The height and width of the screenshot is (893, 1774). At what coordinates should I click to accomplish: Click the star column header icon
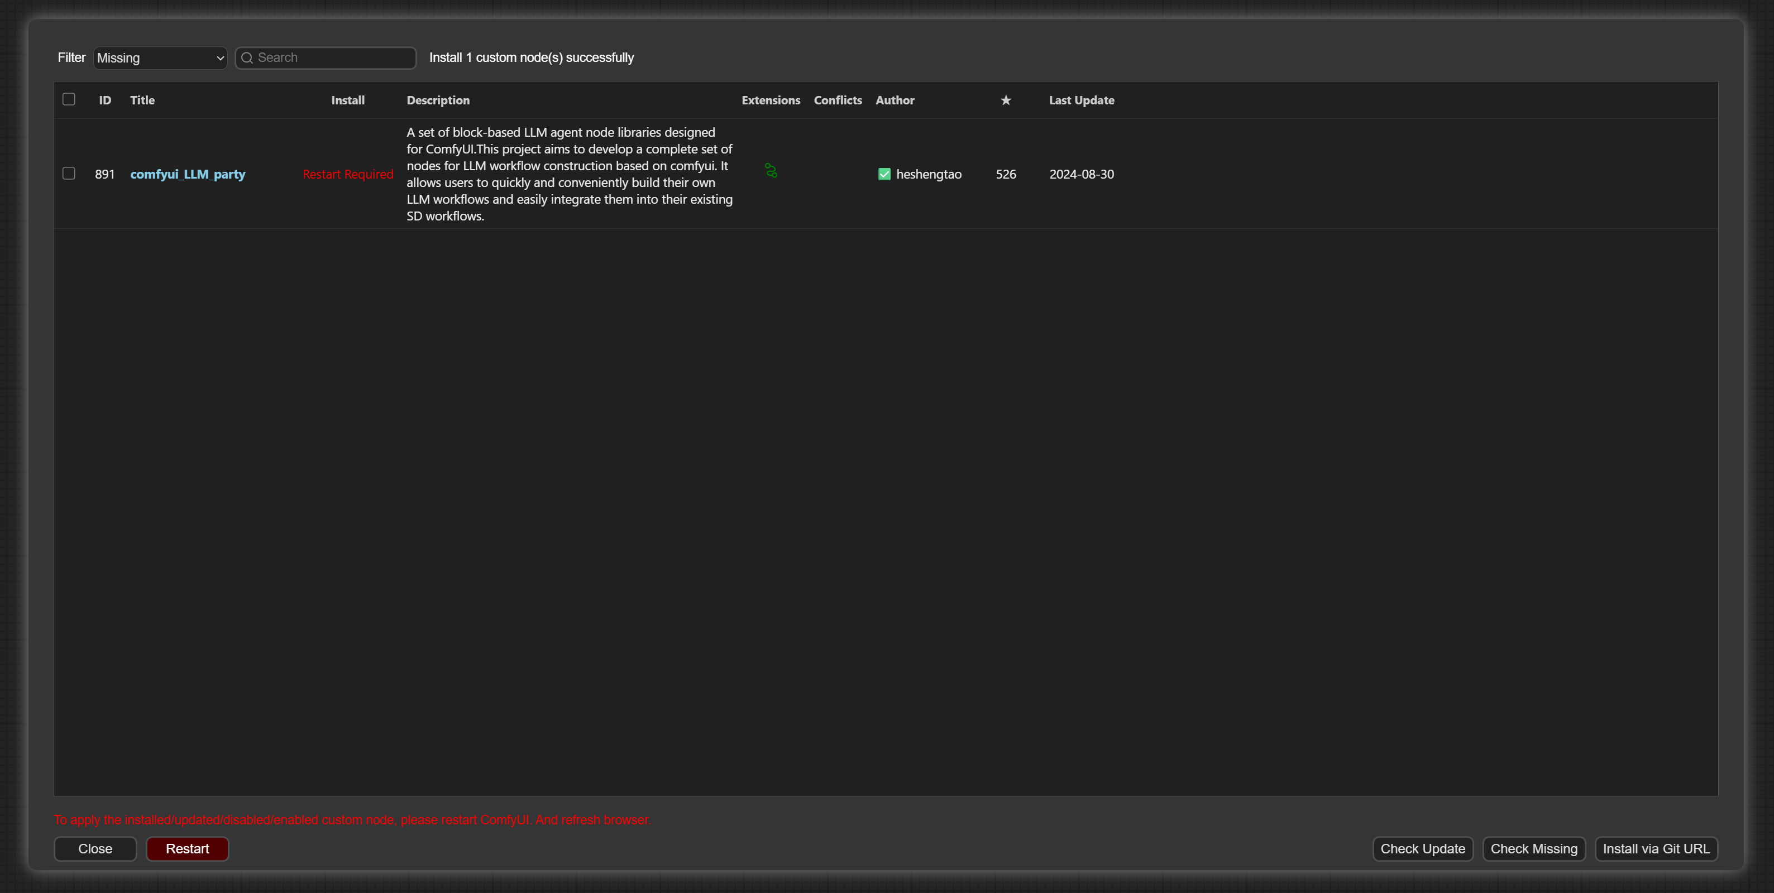pos(1006,100)
